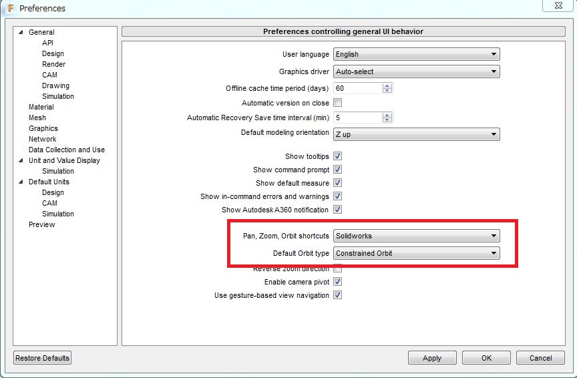Select Simulation under Default Units
577x378 pixels.
click(58, 214)
